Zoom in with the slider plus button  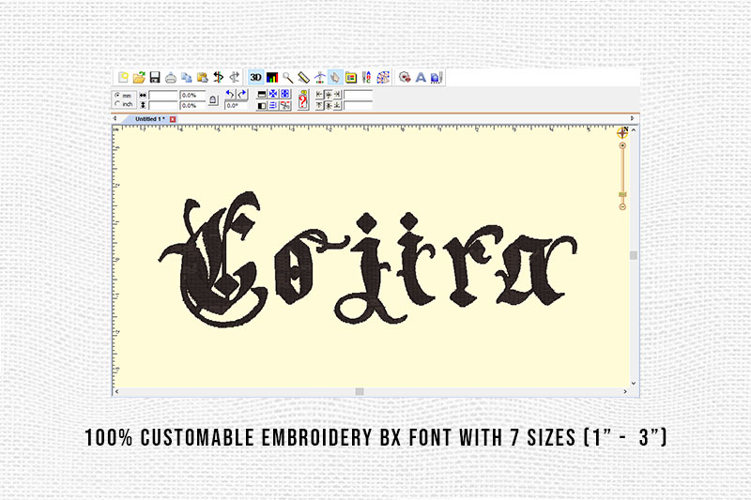pos(622,145)
